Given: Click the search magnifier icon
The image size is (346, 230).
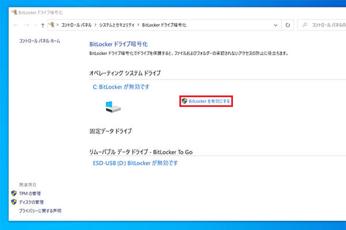Looking at the screenshot, I should click(x=304, y=25).
